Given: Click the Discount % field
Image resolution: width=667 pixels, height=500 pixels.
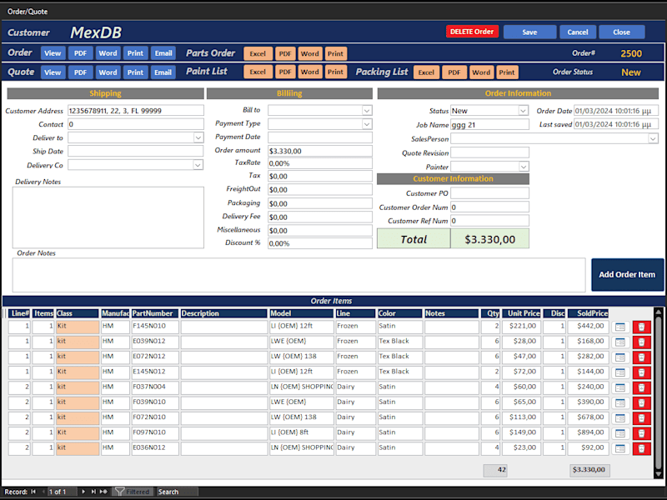Looking at the screenshot, I should coord(320,243).
